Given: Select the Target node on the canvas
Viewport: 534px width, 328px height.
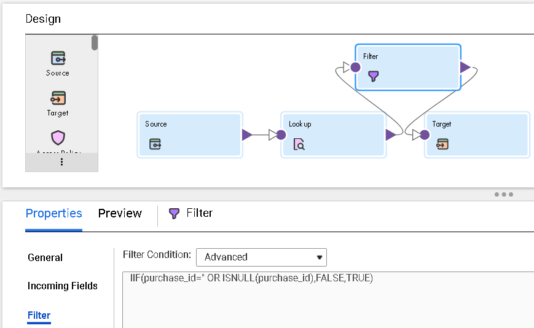Looking at the screenshot, I should coord(477,135).
